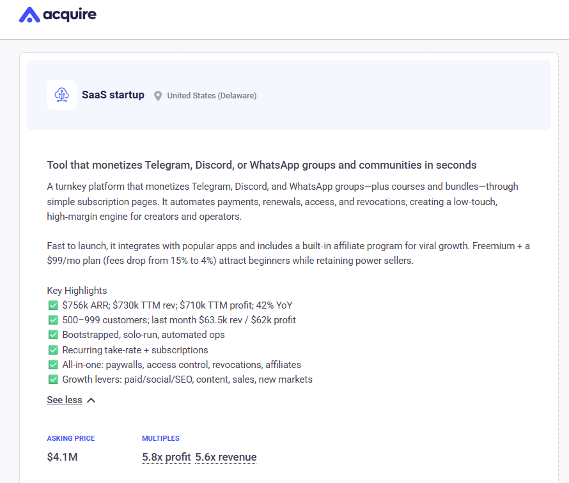Open the 5.8x profit multiple
Image resolution: width=569 pixels, height=483 pixels.
(166, 457)
